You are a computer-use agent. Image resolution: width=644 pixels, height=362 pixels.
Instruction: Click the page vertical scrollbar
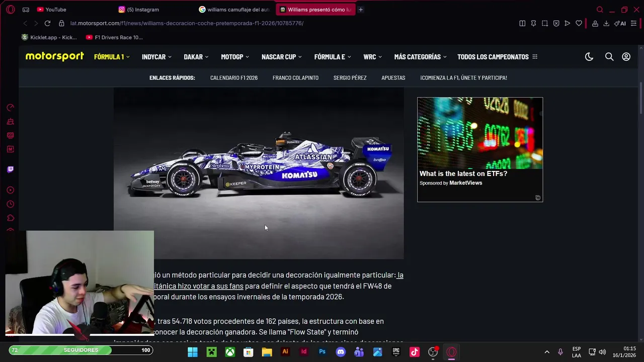point(640,98)
